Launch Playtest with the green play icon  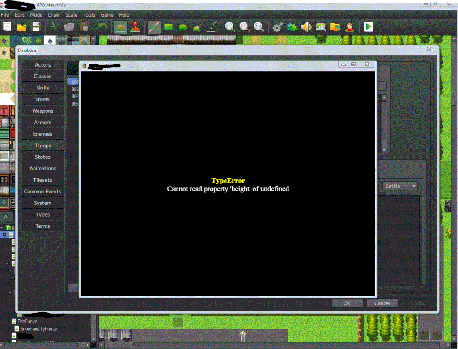[368, 27]
